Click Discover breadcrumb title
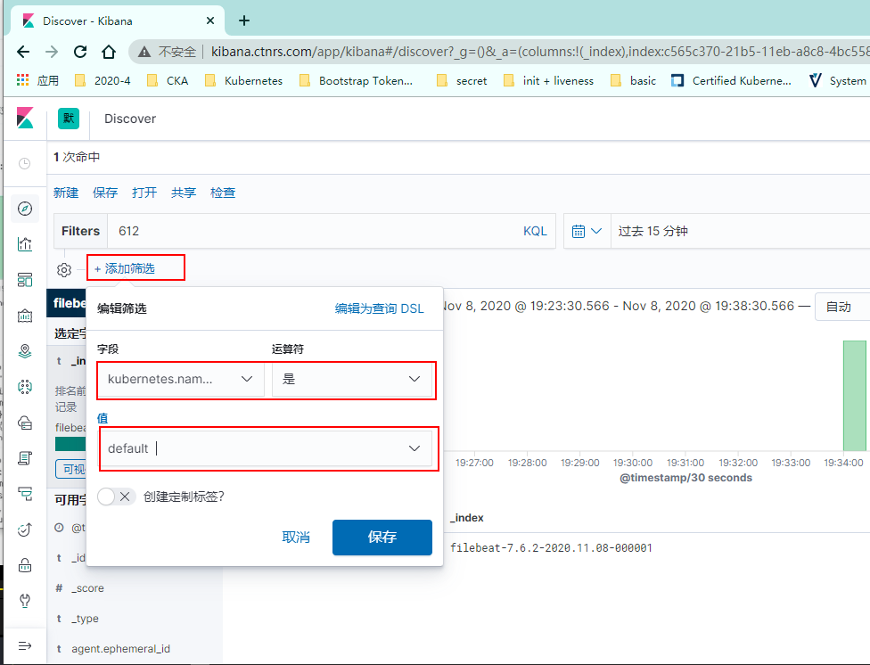 [130, 119]
